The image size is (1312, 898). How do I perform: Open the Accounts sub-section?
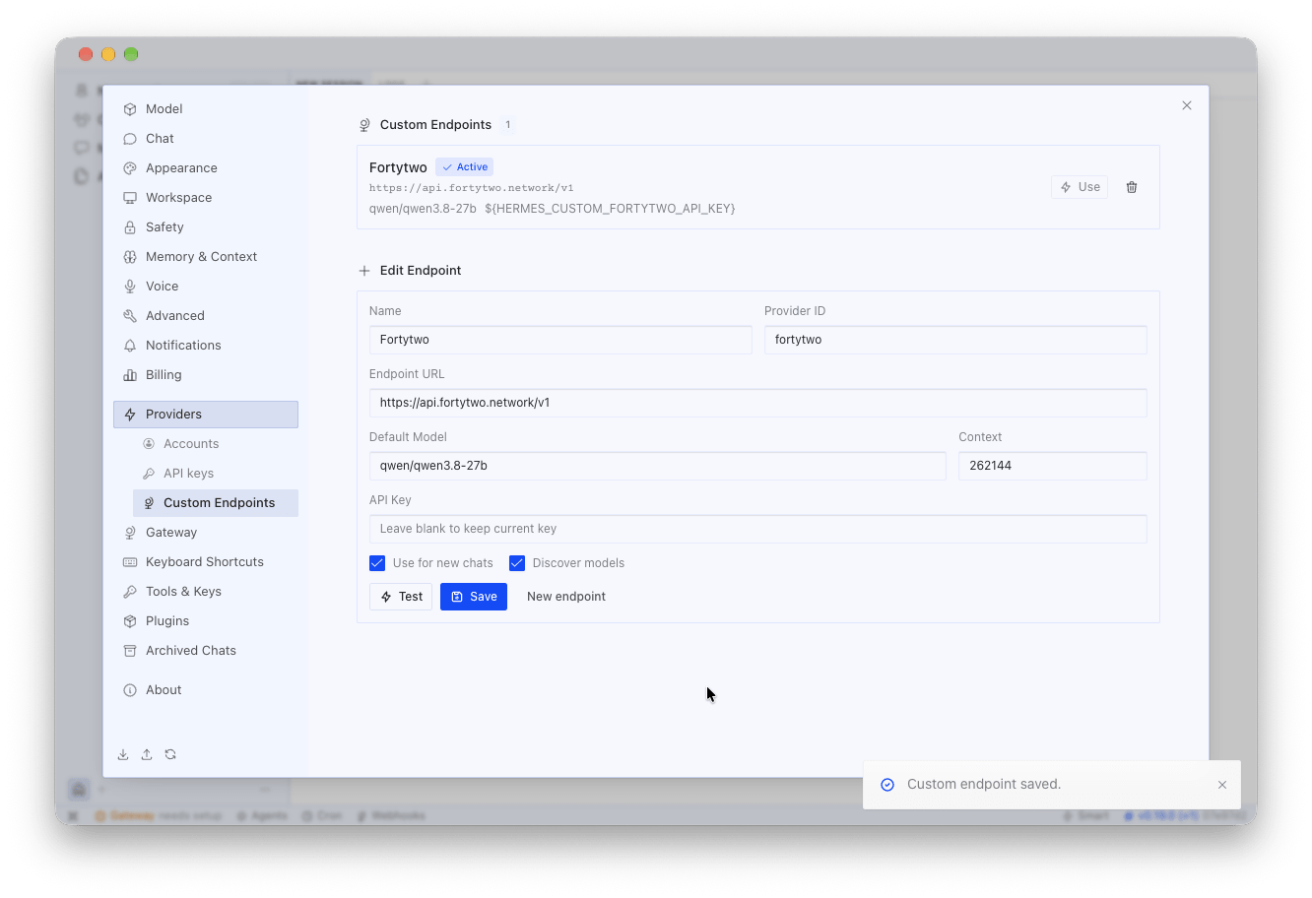point(216,444)
